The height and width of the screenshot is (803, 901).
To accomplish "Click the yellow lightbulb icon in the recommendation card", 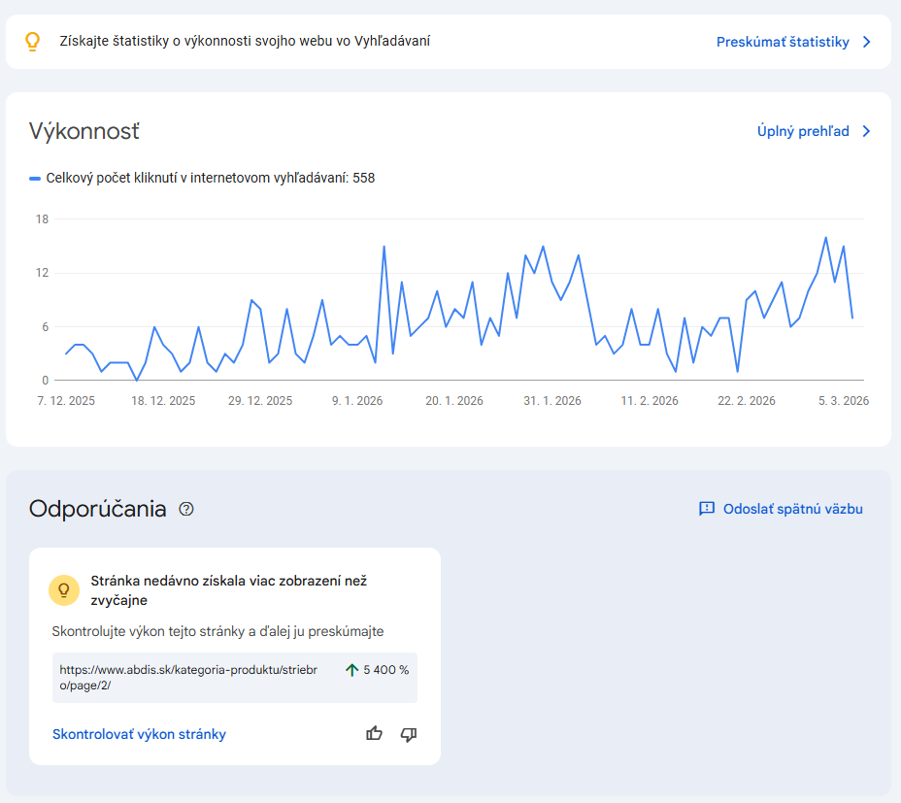I will point(64,589).
